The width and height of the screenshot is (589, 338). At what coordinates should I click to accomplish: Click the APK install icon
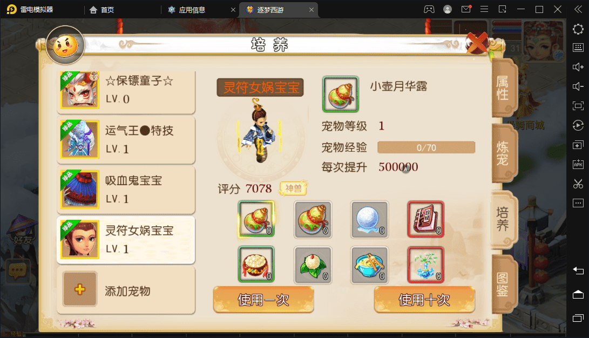point(578,165)
